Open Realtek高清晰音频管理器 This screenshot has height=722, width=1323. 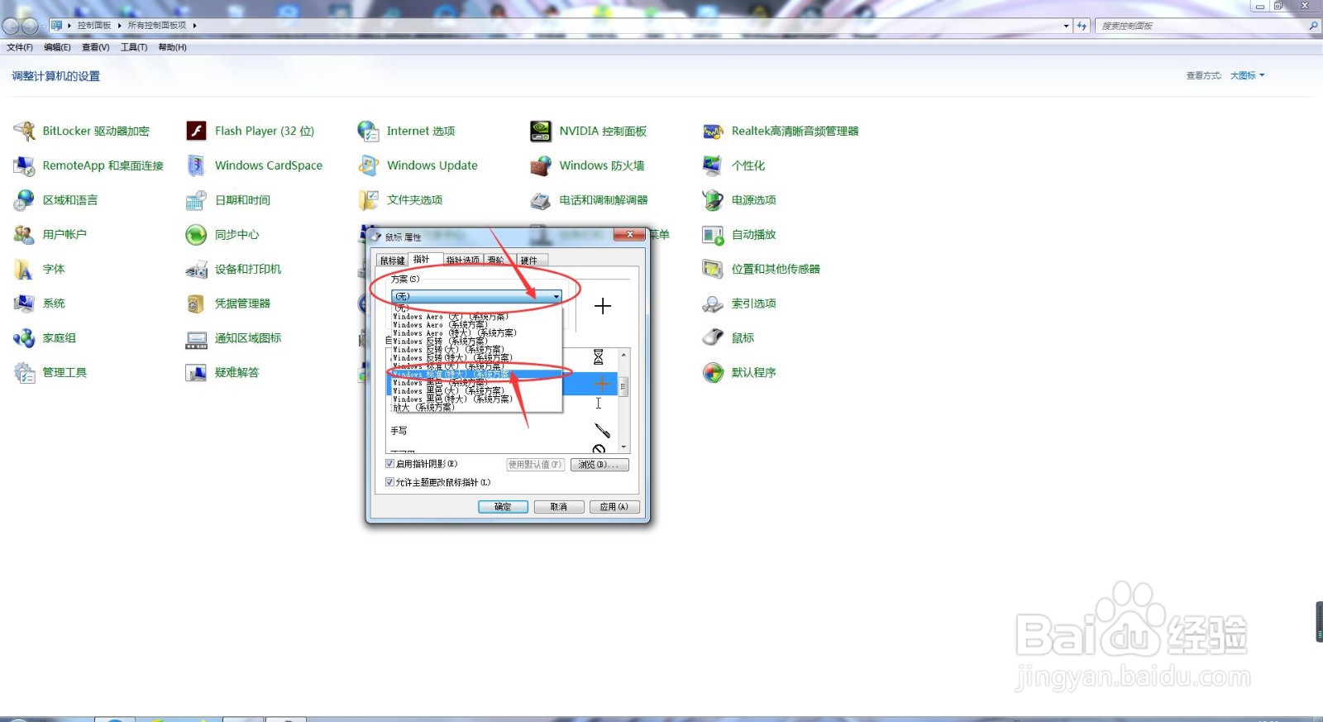click(x=781, y=131)
